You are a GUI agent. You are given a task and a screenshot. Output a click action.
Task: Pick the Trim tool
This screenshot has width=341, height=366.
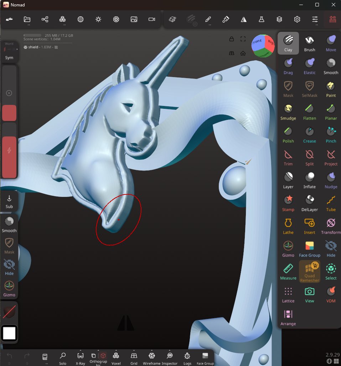(288, 158)
